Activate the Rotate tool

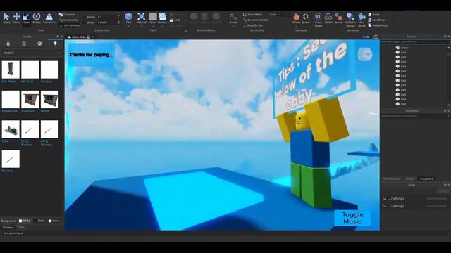[x=37, y=18]
